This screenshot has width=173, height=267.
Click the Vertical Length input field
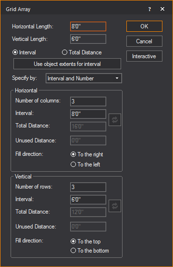[x=88, y=39]
